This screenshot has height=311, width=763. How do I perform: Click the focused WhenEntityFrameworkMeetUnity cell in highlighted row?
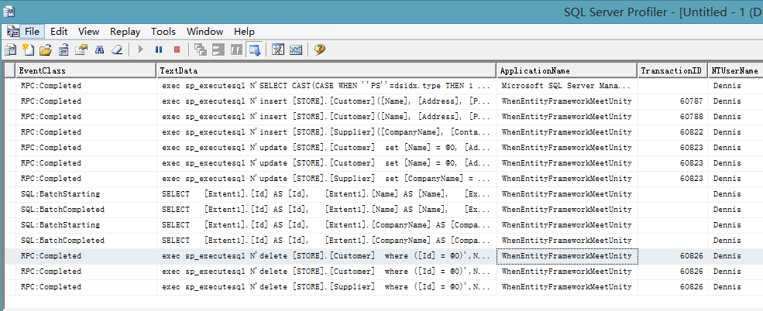tap(567, 256)
